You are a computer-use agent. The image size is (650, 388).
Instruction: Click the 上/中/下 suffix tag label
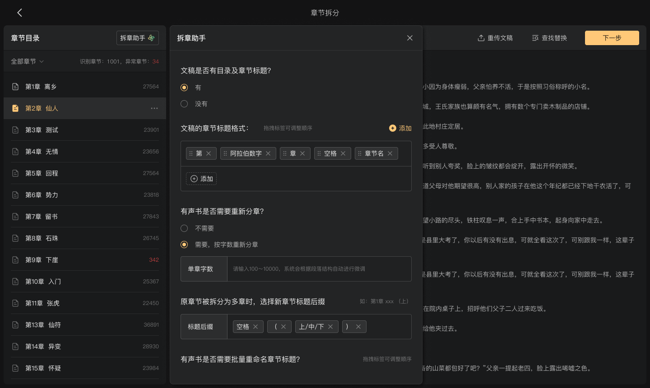(x=311, y=327)
